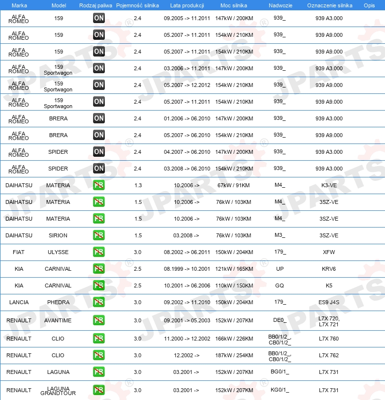Click body code DE0_
Screen dimensions: 385x400
[280, 320]
